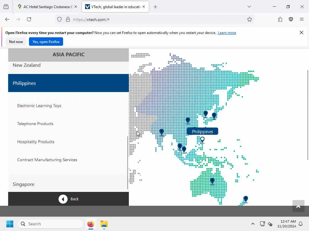Open a new browser tab
The height and width of the screenshot is (231, 309).
coord(155,7)
